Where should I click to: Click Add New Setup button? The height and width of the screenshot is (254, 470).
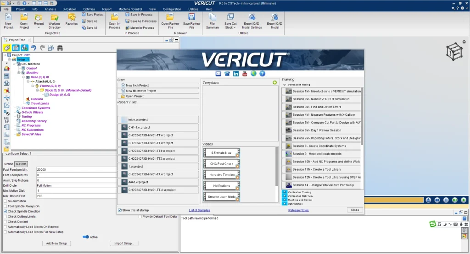pos(56,243)
